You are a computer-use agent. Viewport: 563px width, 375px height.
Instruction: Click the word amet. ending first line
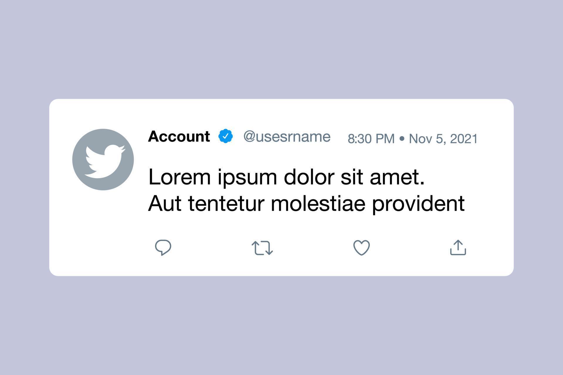[x=397, y=177]
